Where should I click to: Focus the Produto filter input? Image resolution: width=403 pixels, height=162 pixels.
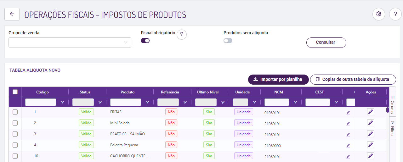click(126, 102)
